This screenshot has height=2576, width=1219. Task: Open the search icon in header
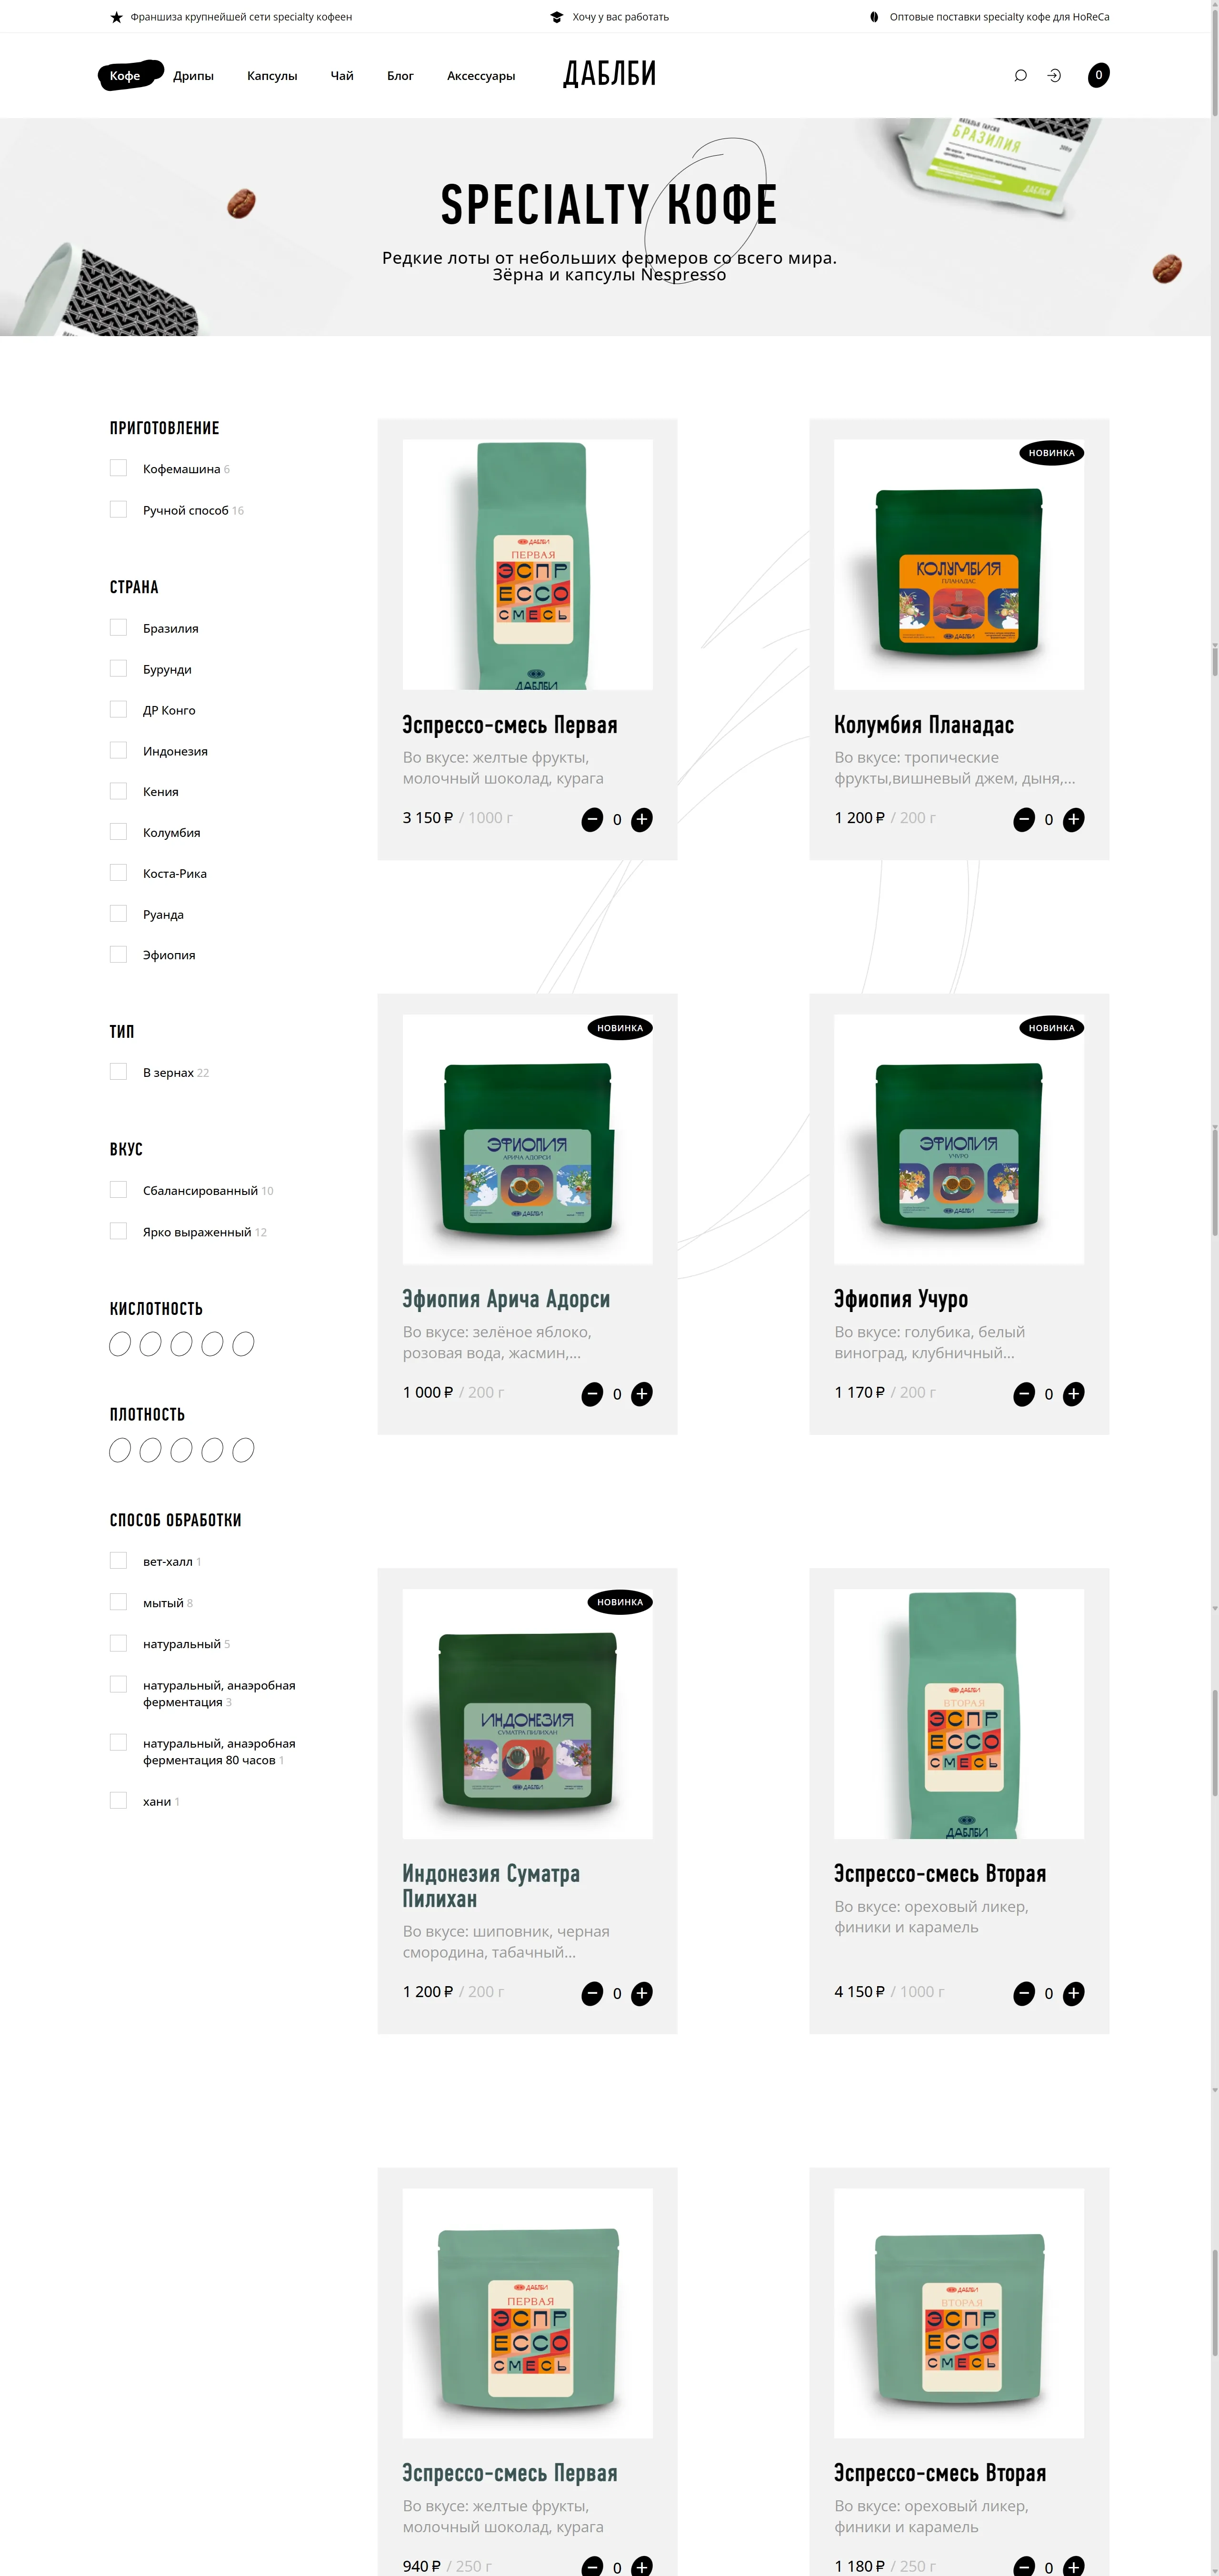(x=1020, y=75)
